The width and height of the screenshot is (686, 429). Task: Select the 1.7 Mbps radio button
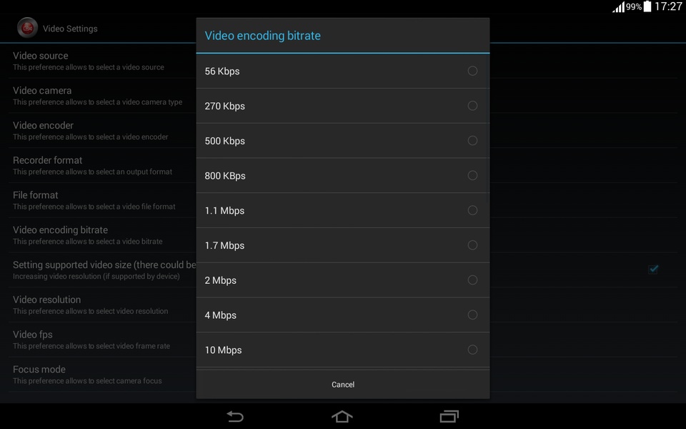pyautogui.click(x=472, y=245)
